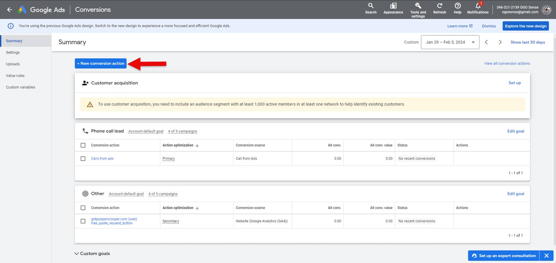Open the Appearance panel icon
The image size is (556, 263).
click(393, 6)
